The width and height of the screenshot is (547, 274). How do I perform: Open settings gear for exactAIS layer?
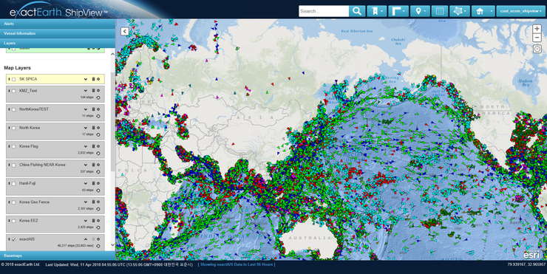pos(98,239)
